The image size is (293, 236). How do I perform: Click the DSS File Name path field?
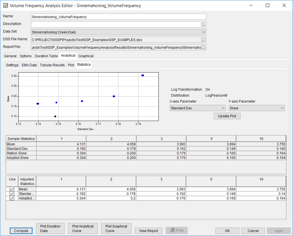(116, 40)
